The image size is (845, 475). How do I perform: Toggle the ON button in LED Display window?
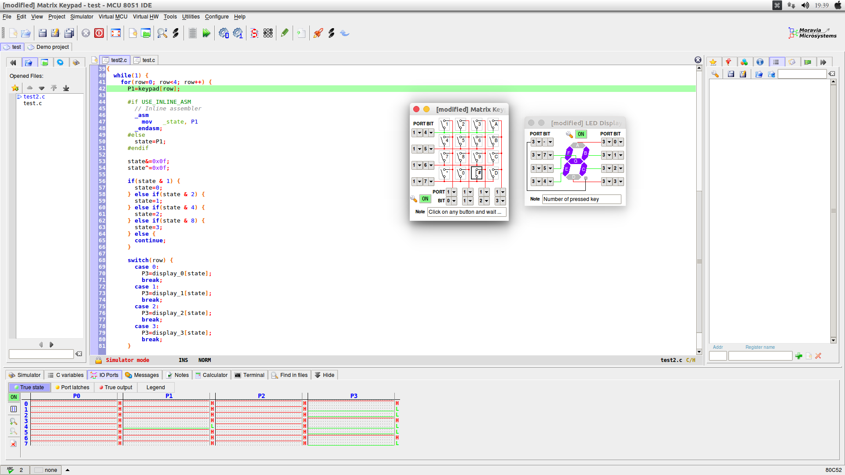coord(581,134)
